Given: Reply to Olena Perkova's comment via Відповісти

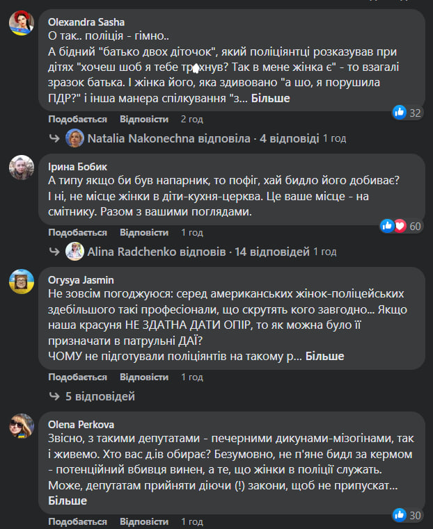Looking at the screenshot, I should pos(144,521).
